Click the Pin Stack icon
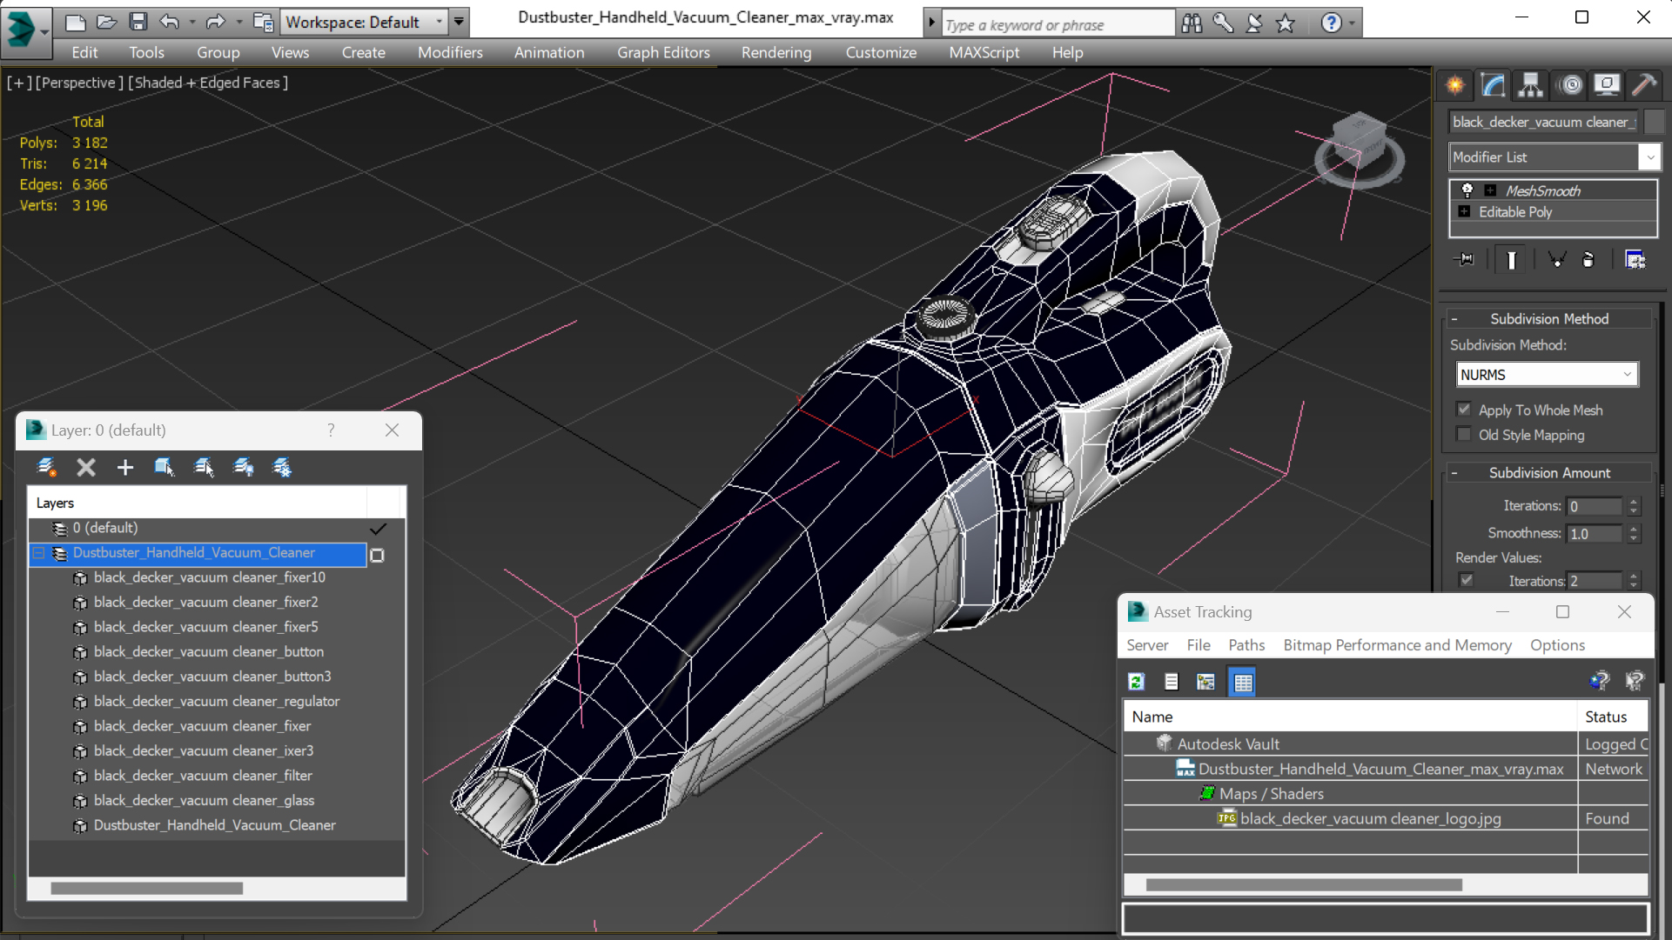 tap(1466, 260)
